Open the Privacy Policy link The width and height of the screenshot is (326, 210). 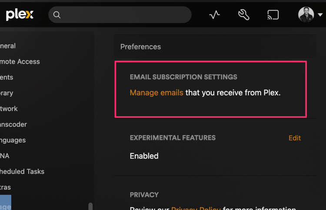[196, 208]
